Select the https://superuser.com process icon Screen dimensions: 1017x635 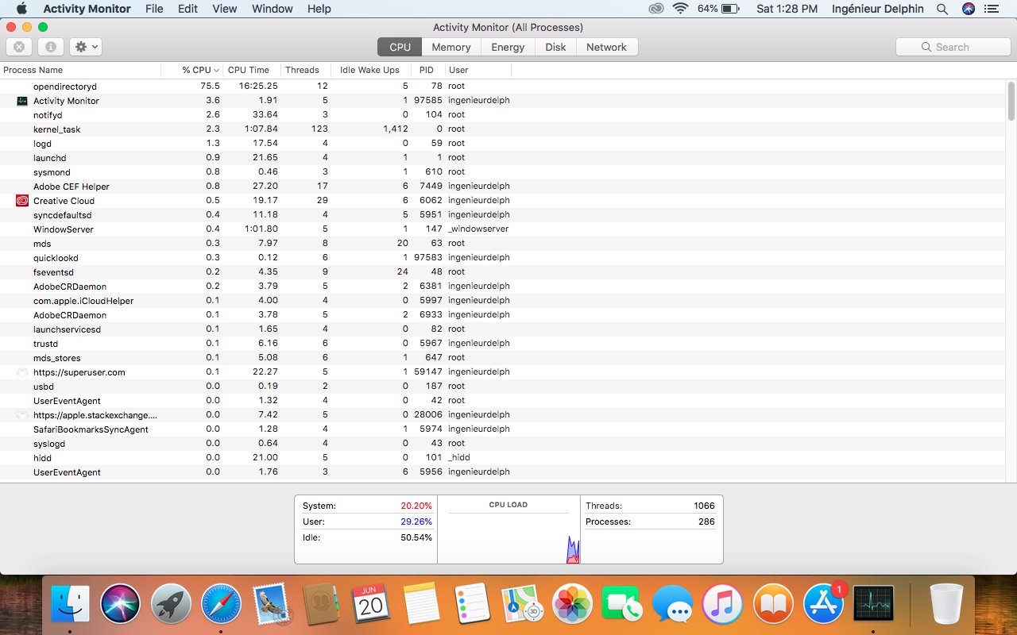22,372
